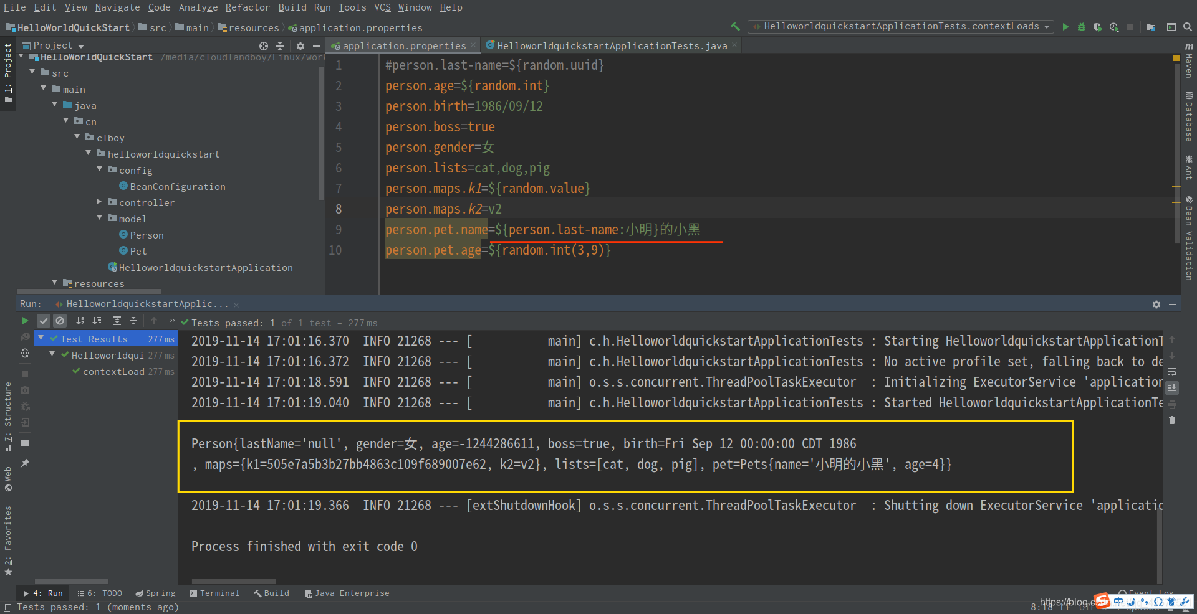Image resolution: width=1197 pixels, height=614 pixels.
Task: Toggle auto-test rerun icon
Action: click(25, 353)
